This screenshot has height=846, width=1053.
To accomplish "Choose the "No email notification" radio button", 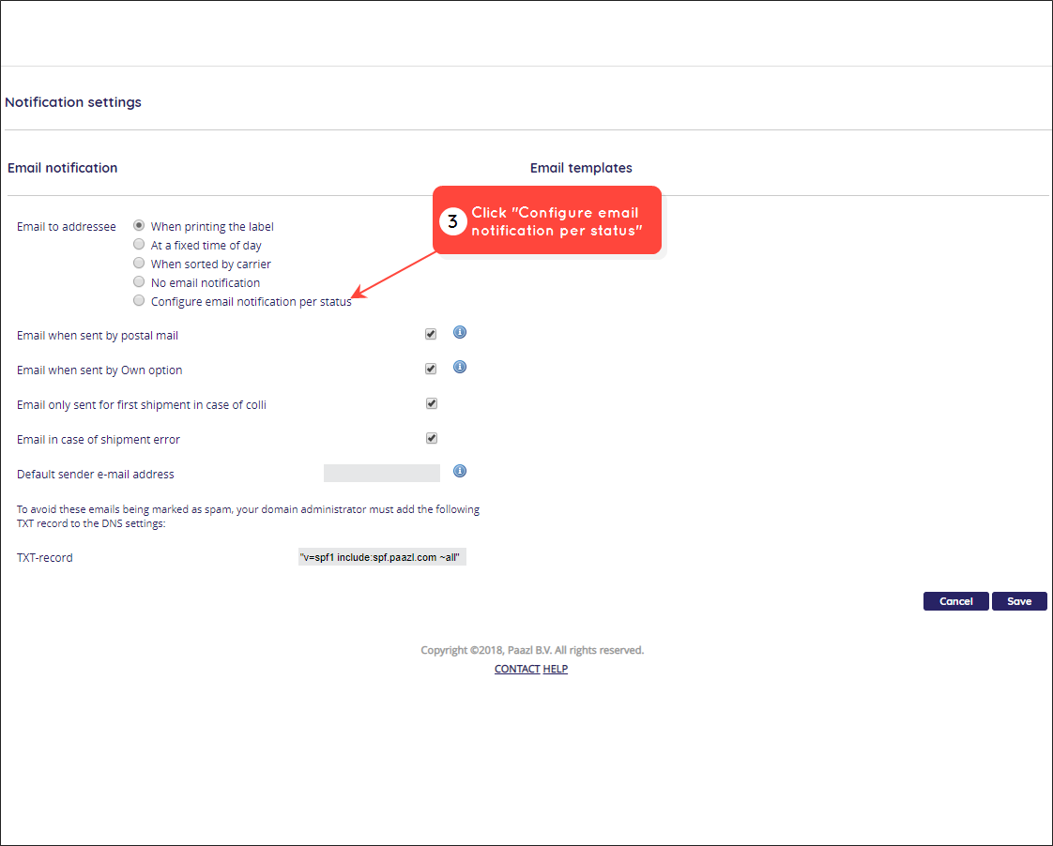I will pos(139,281).
